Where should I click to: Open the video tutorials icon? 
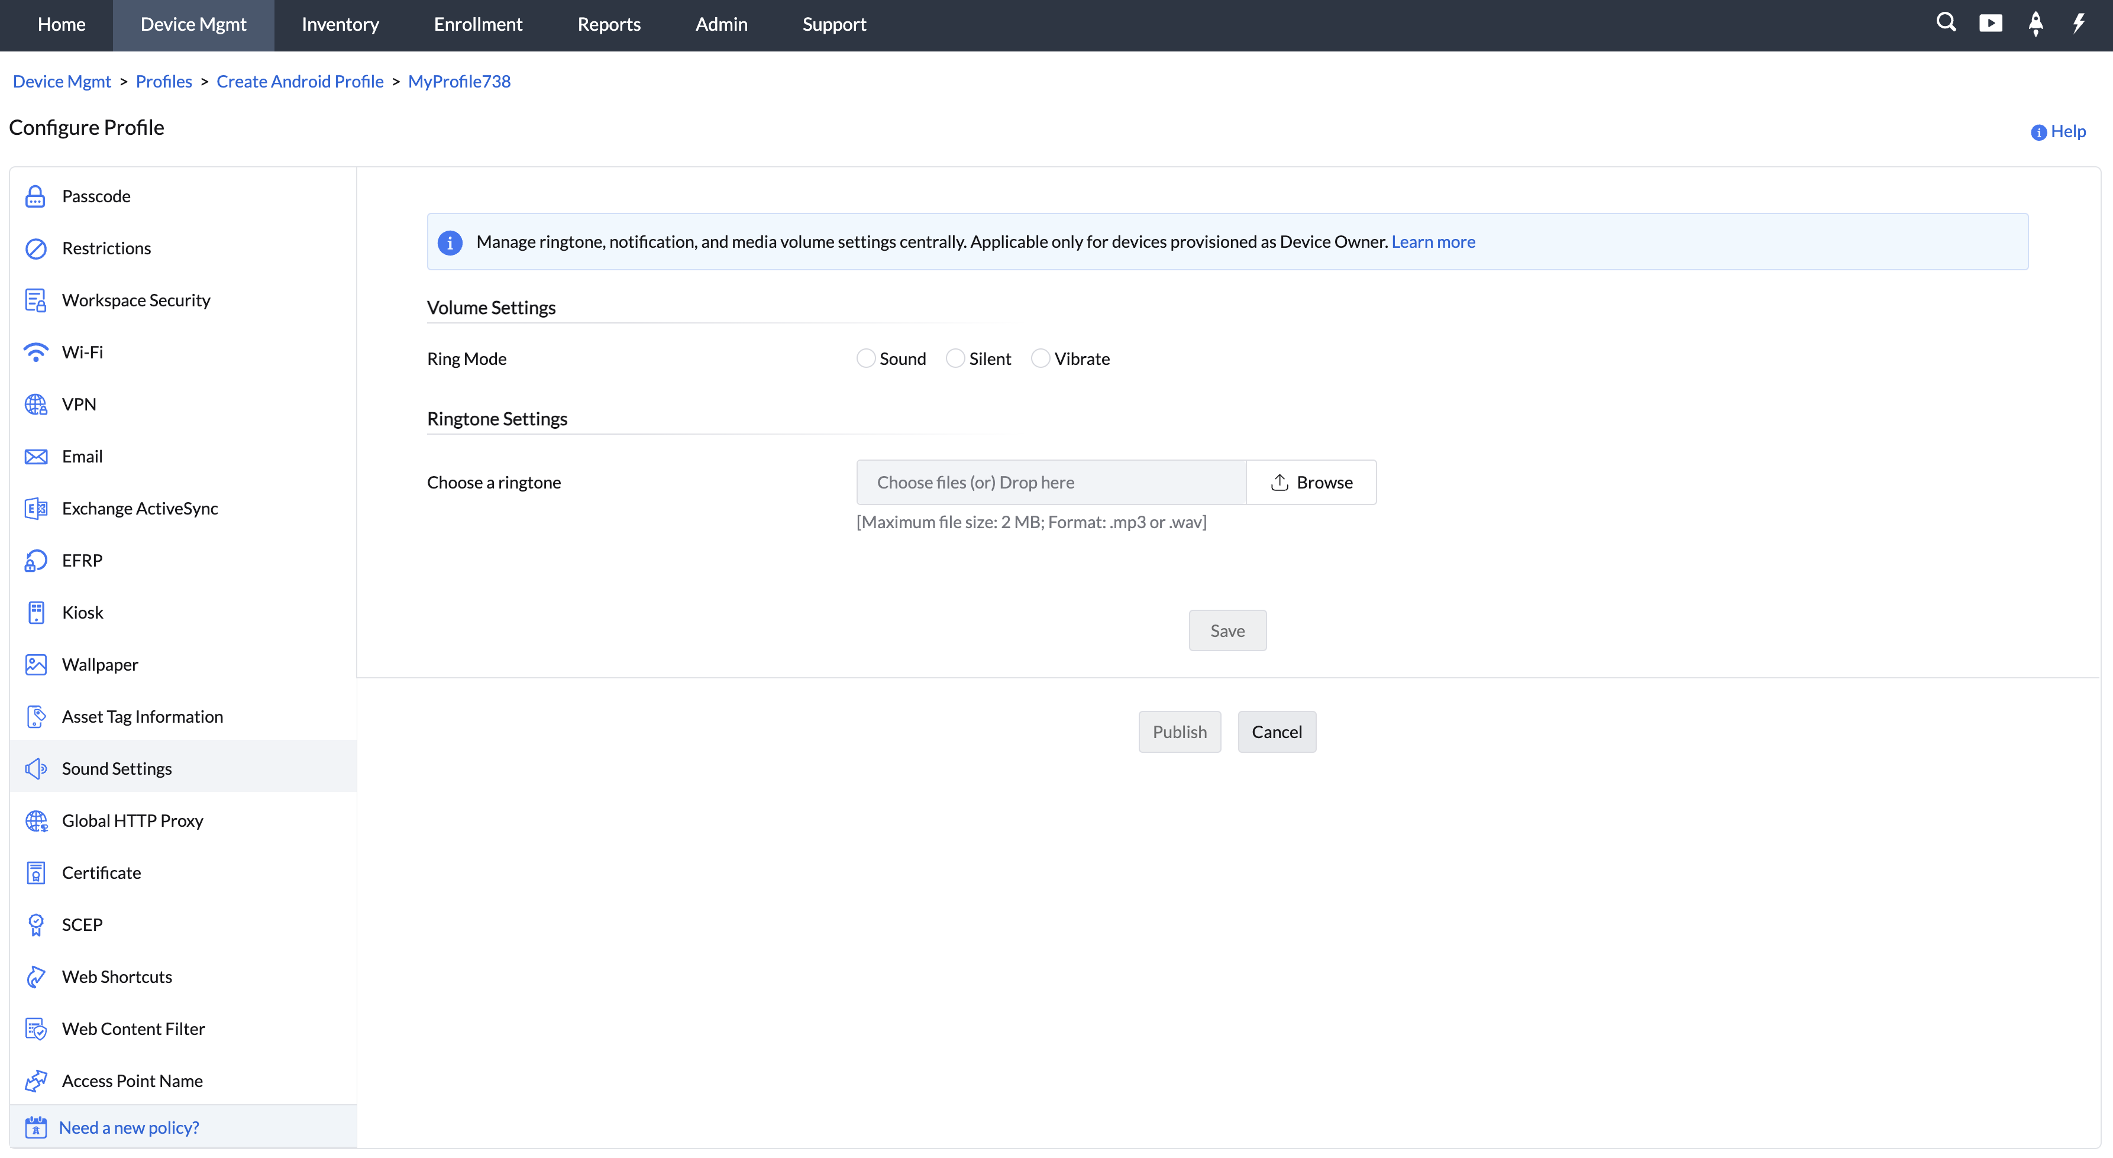pos(1990,23)
